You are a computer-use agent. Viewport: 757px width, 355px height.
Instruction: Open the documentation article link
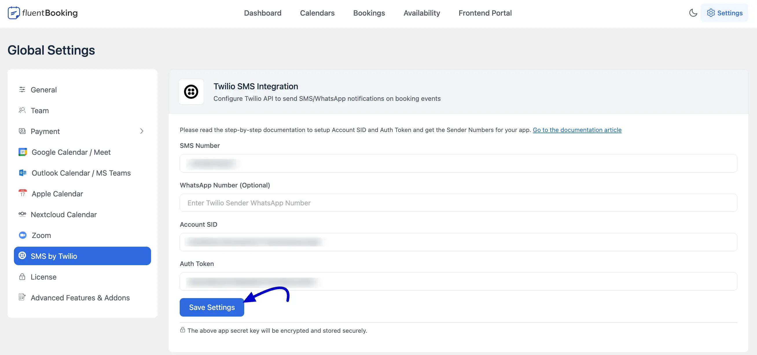577,130
